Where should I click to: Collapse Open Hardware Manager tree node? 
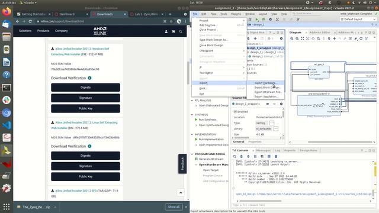click(196, 164)
